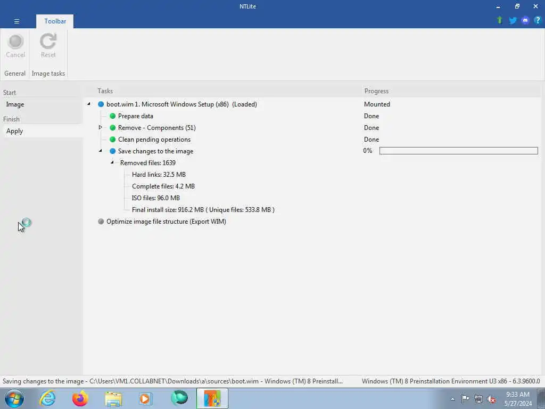Click the save progress bar at 0%
This screenshot has width=545, height=409.
click(458, 151)
